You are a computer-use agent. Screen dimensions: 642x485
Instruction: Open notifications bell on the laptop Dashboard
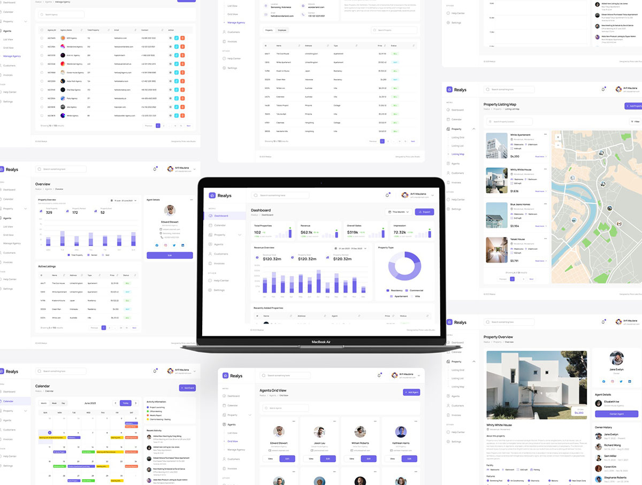(387, 195)
